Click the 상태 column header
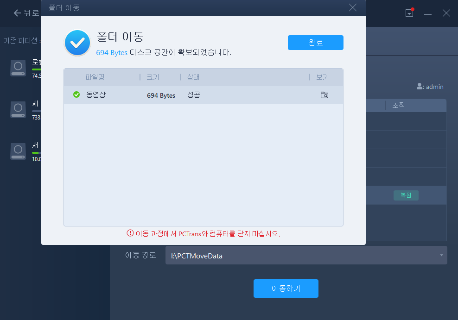This screenshot has height=320, width=458. click(192, 77)
